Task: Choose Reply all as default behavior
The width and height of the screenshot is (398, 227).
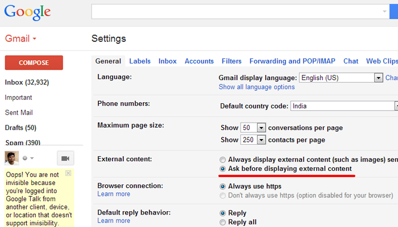Action: click(223, 222)
